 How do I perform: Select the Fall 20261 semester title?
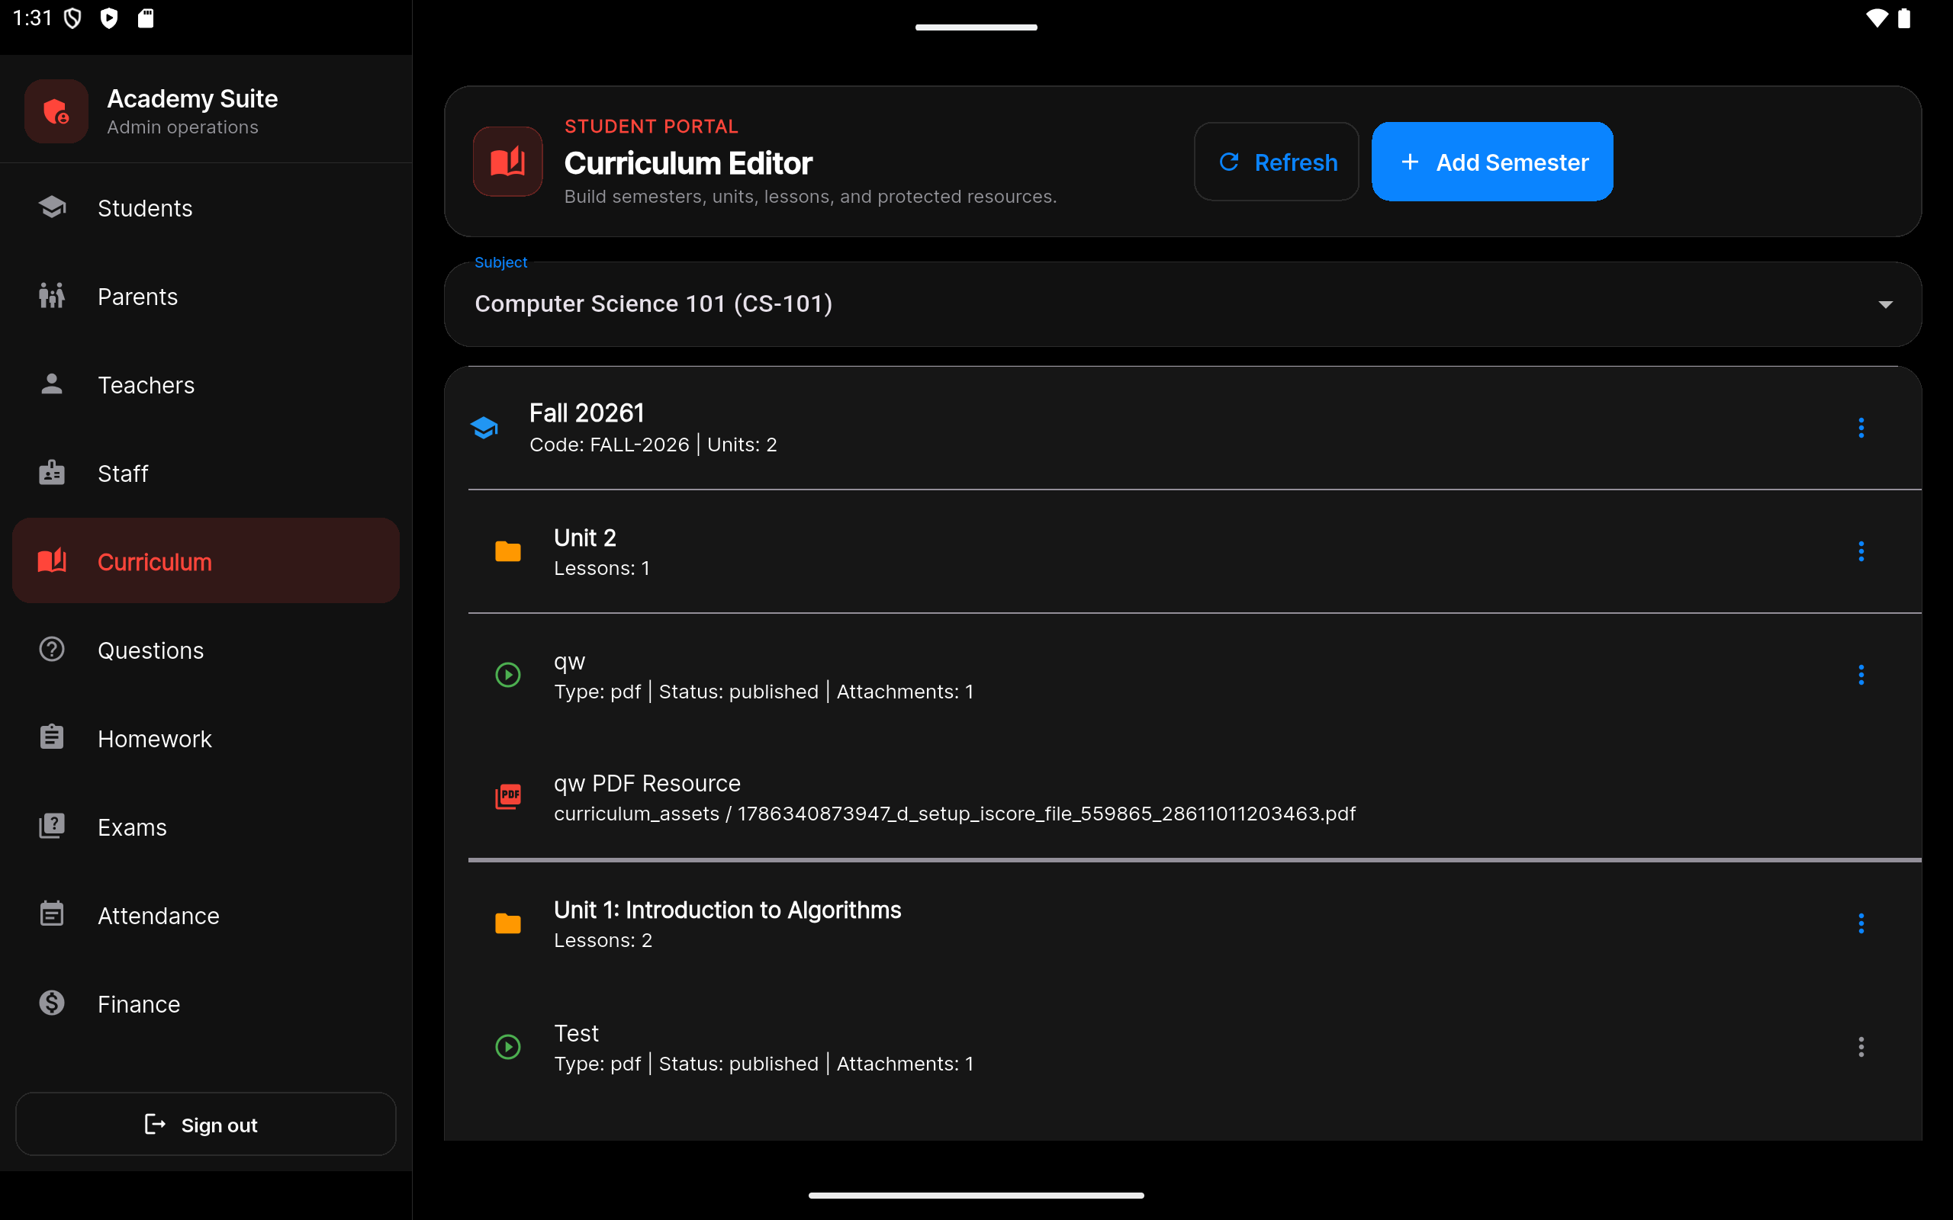tap(587, 413)
